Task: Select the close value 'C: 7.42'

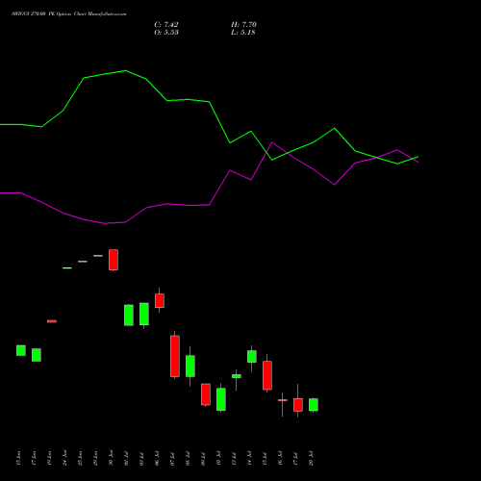Action: (166, 25)
